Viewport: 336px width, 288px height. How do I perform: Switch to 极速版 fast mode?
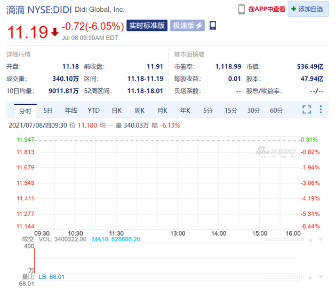pos(187,25)
